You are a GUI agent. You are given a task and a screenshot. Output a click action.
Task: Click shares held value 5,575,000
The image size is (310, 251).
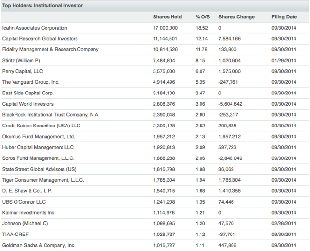pos(164,71)
